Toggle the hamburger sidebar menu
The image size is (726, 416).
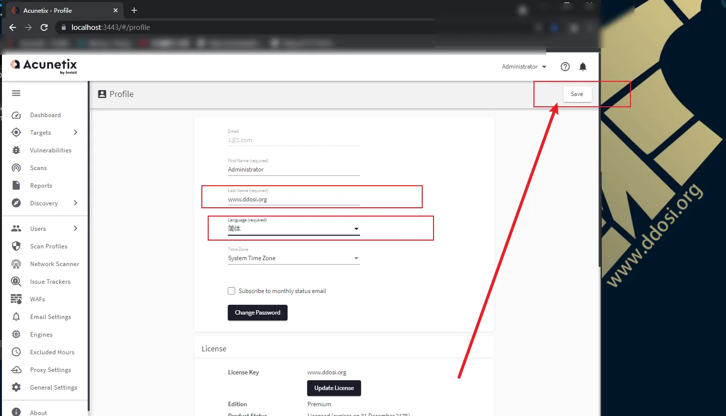(16, 93)
